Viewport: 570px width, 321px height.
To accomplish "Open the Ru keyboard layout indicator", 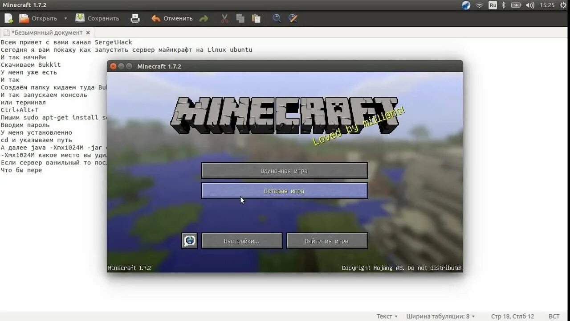I will [x=493, y=5].
